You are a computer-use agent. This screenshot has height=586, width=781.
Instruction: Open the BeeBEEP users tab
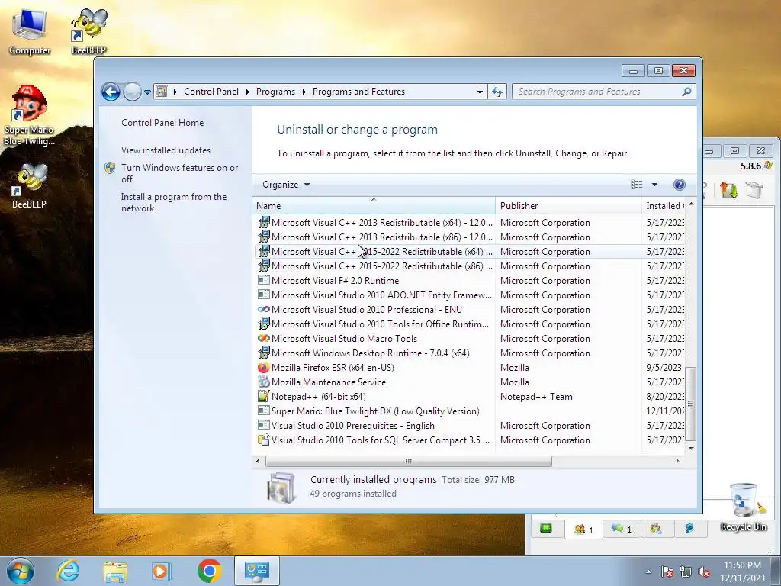tap(583, 530)
